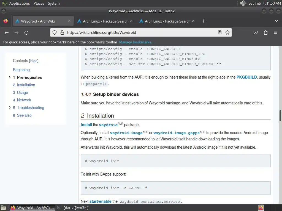The image size is (282, 211).
Task: Go to Troubleshooting in contents
Action: pos(28,108)
